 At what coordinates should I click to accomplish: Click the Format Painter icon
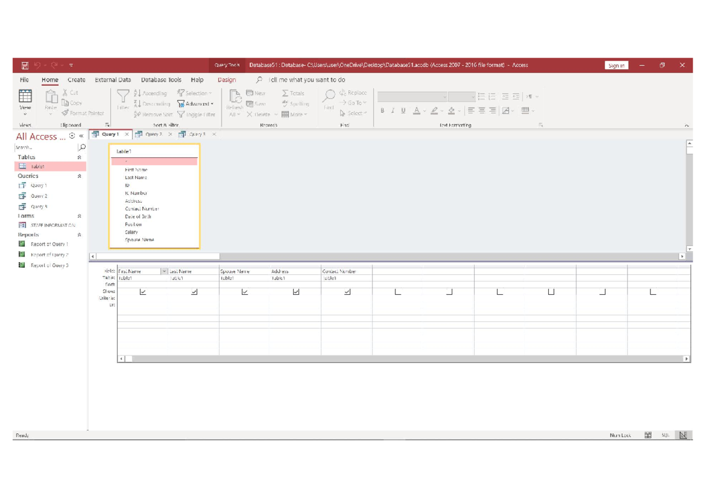[65, 113]
